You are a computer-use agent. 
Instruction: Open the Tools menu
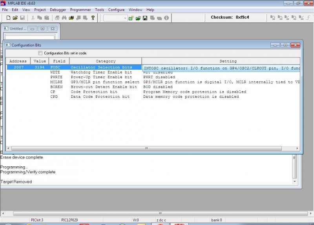coord(99,9)
